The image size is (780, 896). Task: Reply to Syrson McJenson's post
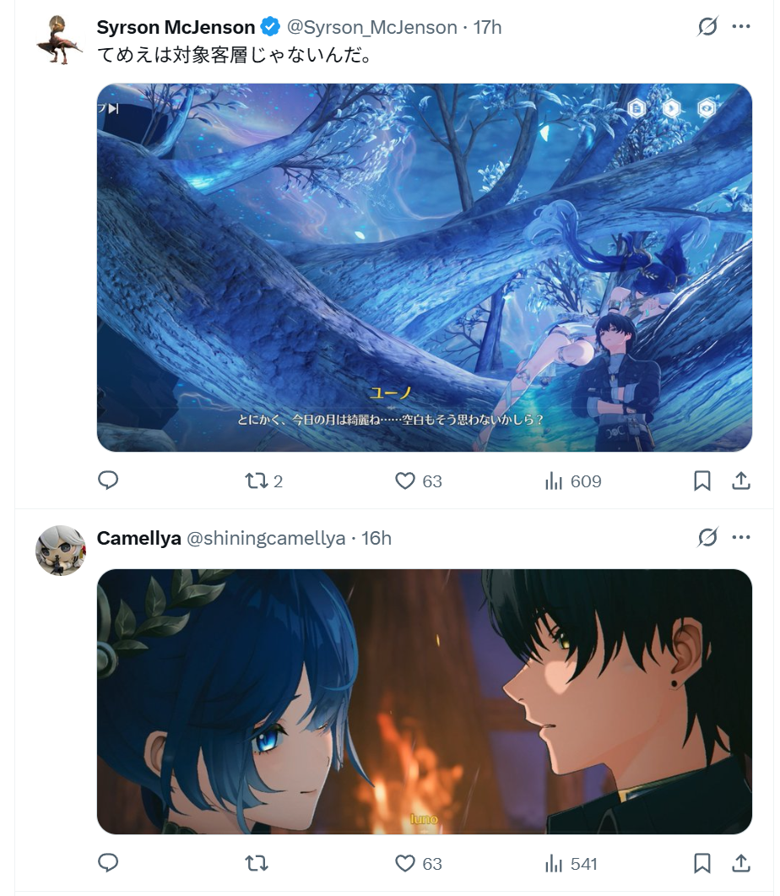(108, 481)
